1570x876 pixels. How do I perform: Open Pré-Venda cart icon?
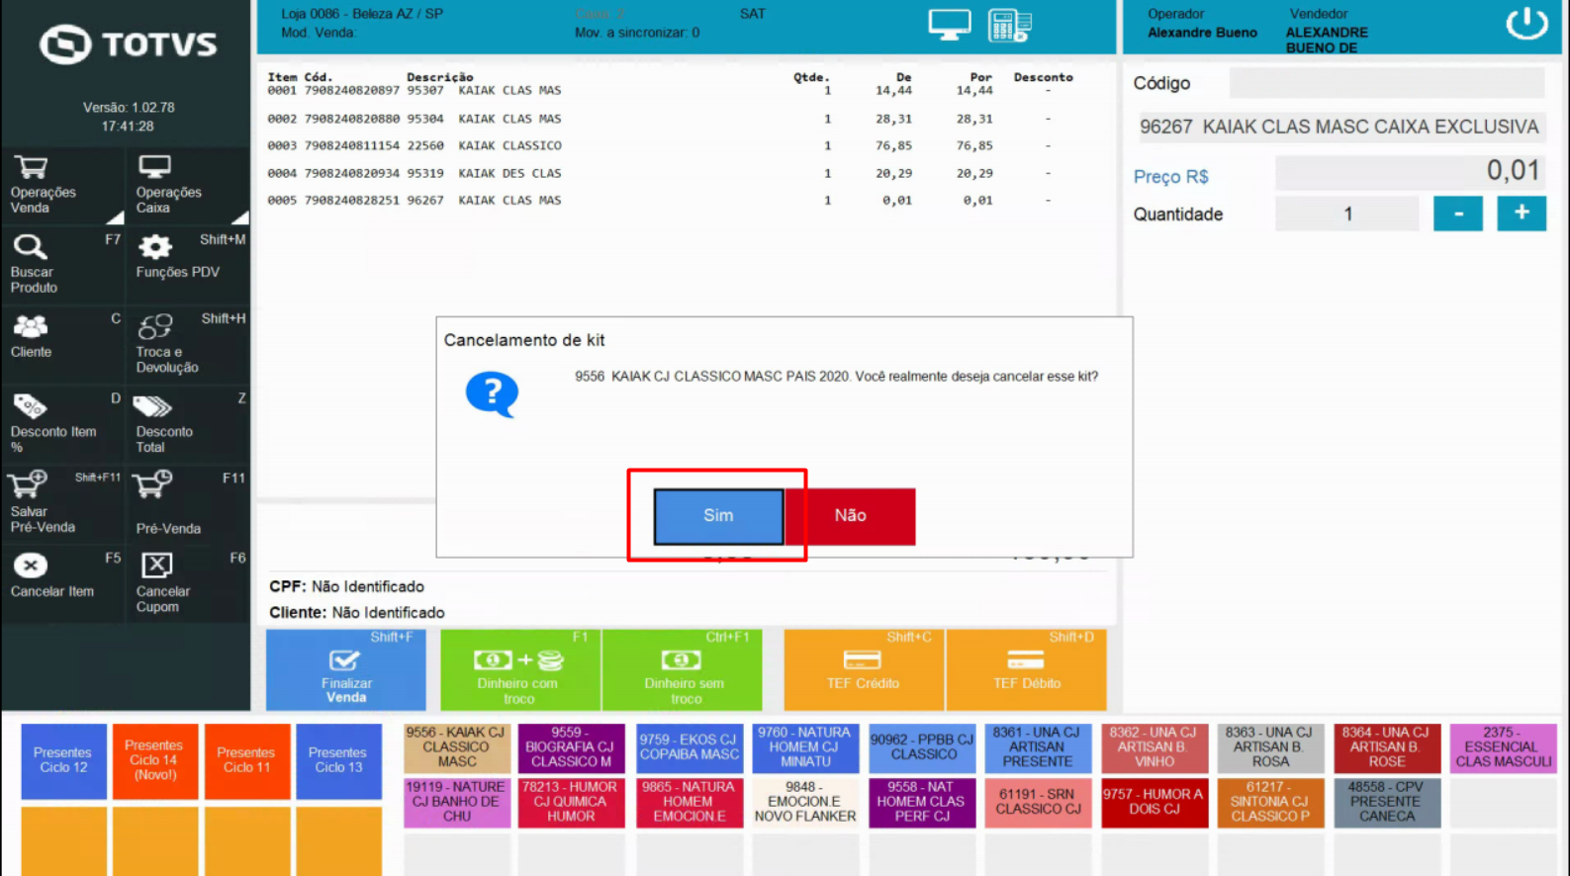152,485
